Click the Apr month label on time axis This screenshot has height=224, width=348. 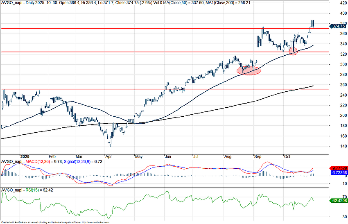pyautogui.click(x=109, y=156)
